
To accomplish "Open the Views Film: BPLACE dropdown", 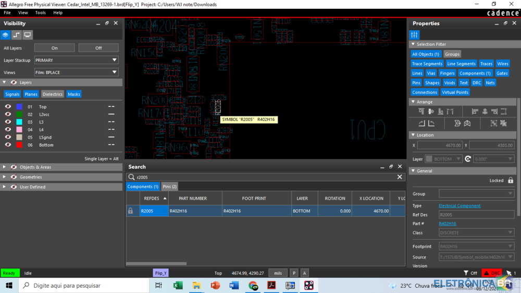I will 76,72.
